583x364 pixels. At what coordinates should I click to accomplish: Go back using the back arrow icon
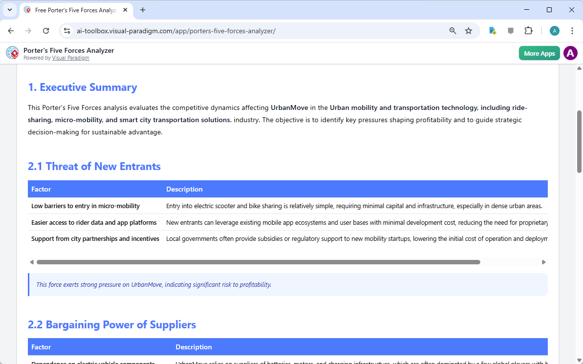tap(11, 30)
